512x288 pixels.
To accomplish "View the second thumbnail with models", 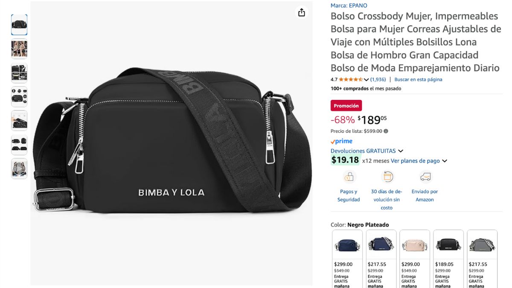I will [19, 49].
